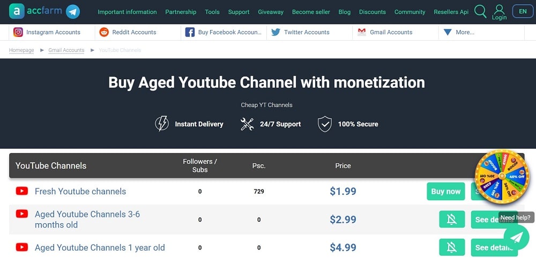Open the Need help Telegram chat button
Viewport: 536px width, 258px height.
tap(516, 237)
